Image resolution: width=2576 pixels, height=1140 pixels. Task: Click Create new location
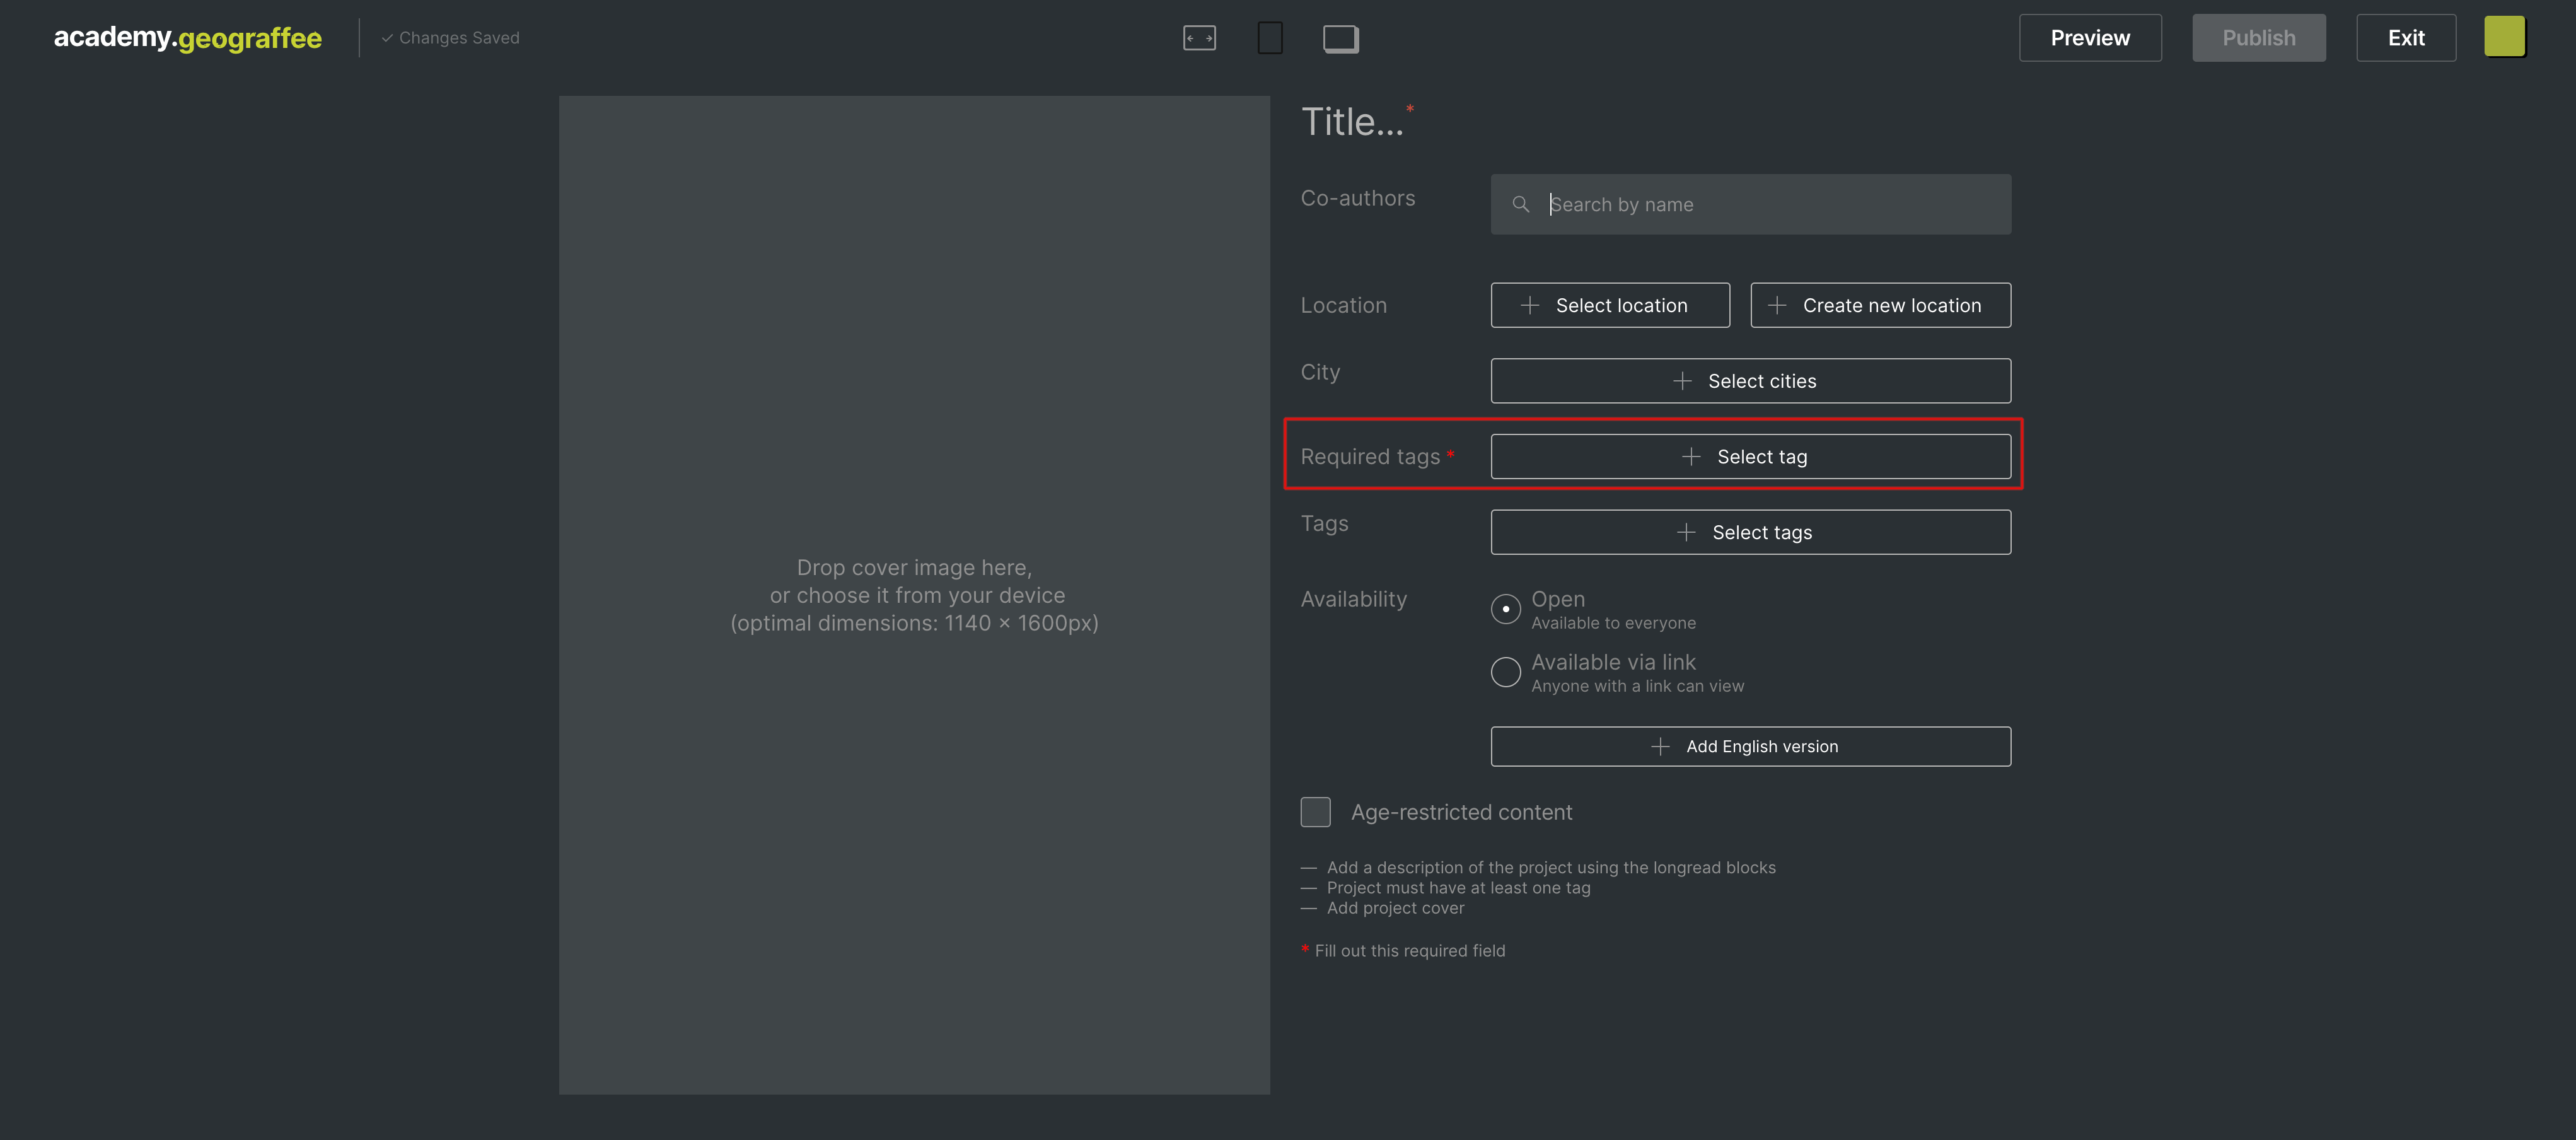1880,305
